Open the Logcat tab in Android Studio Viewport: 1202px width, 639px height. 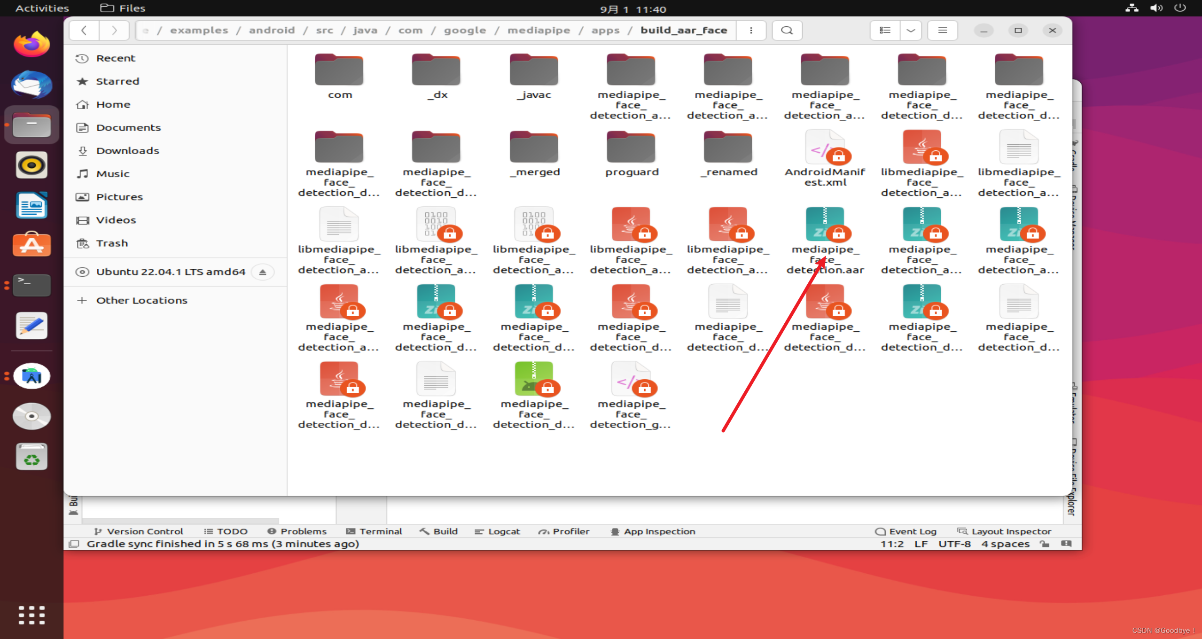click(498, 531)
